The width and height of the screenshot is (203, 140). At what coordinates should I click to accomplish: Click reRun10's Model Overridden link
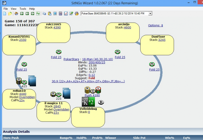point(27,97)
